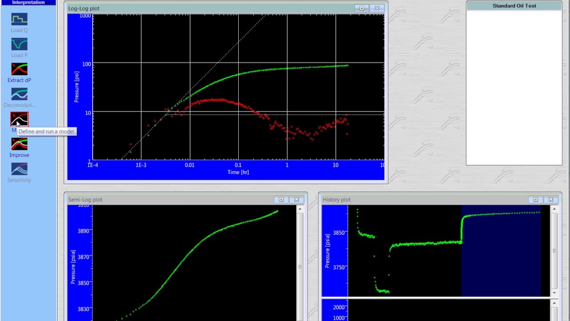
Task: Click the Semi-Log plot vertical scrollbar track
Action: coord(300,267)
